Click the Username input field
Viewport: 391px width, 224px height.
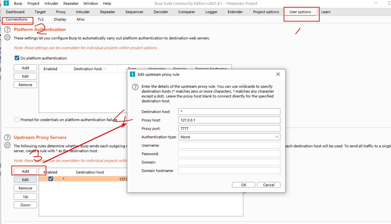pyautogui.click(x=229, y=145)
